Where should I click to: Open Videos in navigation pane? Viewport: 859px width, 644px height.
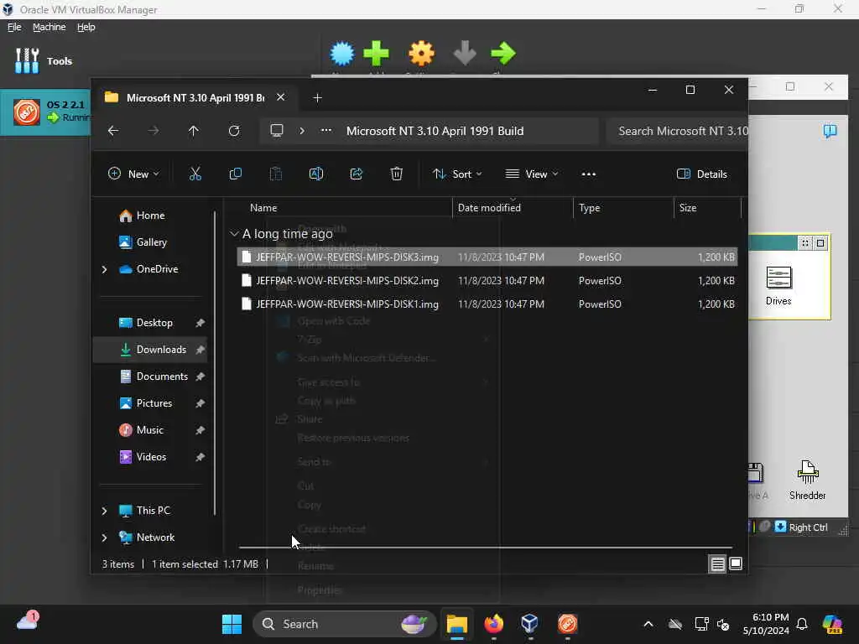149,457
